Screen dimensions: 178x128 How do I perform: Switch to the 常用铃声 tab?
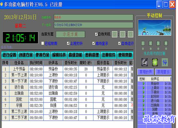coord(146,72)
